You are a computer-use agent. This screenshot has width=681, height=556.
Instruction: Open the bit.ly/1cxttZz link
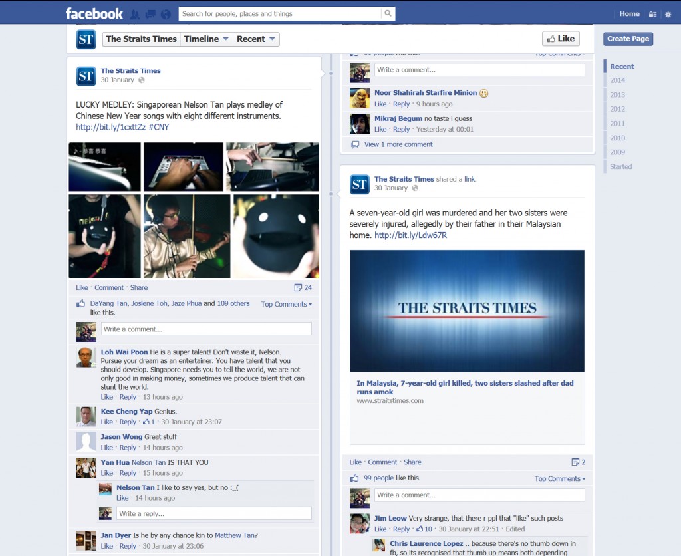111,127
